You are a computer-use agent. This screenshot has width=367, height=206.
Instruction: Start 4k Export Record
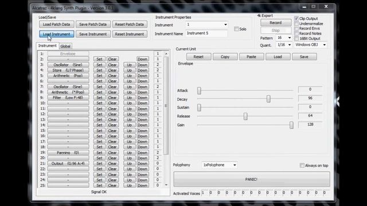click(275, 23)
